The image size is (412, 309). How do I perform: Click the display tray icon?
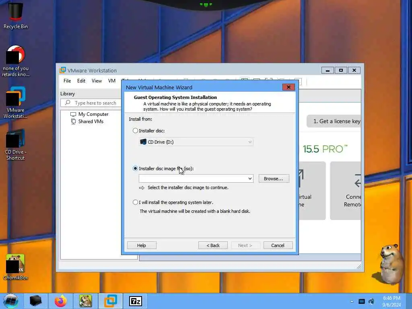coord(362,301)
